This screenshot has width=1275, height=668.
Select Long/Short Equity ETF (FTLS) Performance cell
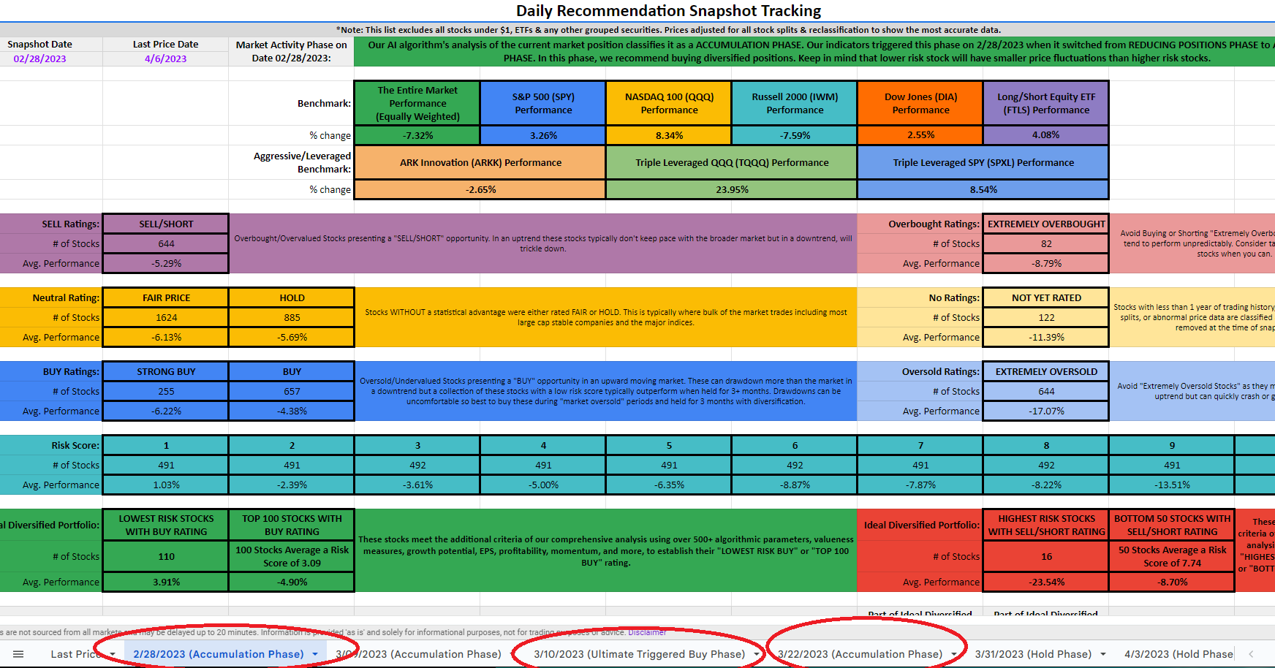tap(1046, 103)
